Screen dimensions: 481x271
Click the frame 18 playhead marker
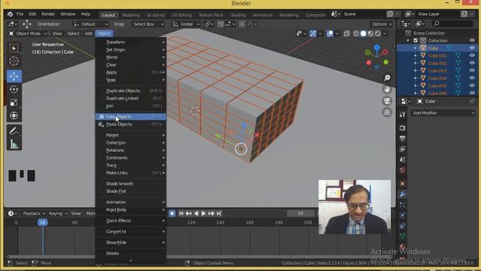tap(43, 222)
